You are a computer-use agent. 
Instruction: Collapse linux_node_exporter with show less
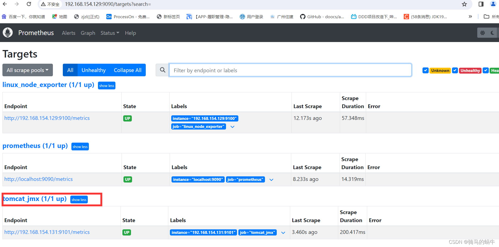(x=107, y=86)
